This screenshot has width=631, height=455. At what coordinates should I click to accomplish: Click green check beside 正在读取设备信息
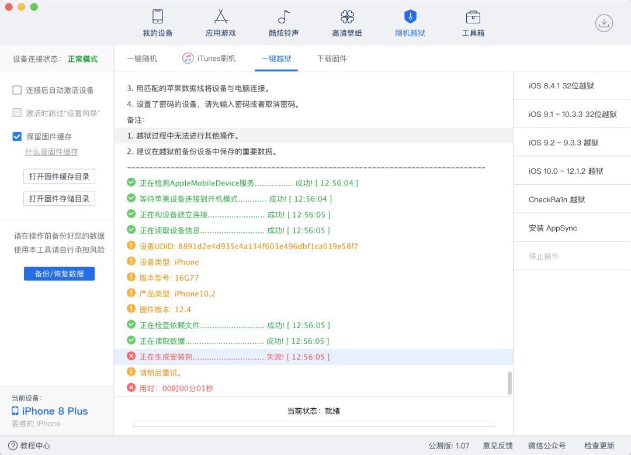point(131,230)
